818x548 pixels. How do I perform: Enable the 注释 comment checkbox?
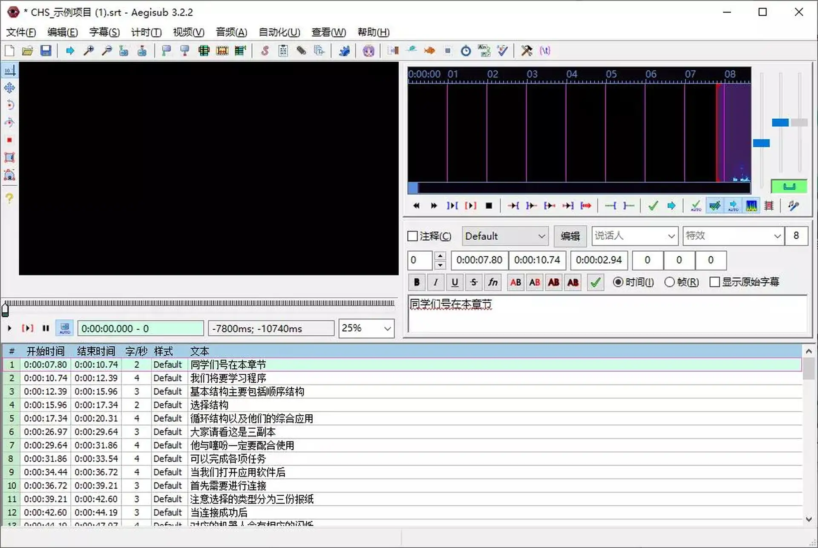tap(412, 236)
